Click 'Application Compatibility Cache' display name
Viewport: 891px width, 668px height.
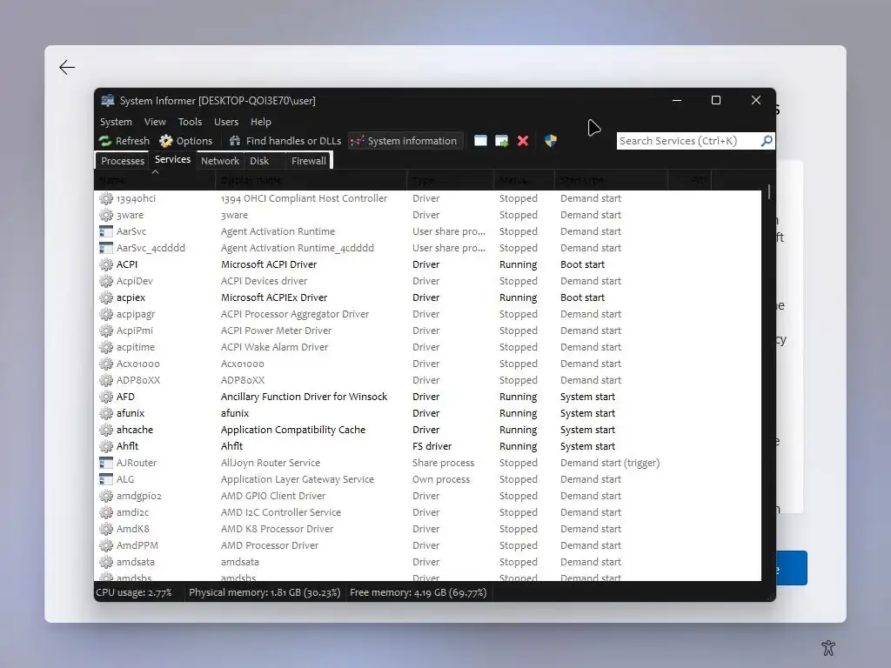pos(292,430)
